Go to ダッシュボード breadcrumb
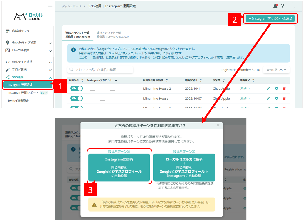304x221 pixels. click(71, 6)
